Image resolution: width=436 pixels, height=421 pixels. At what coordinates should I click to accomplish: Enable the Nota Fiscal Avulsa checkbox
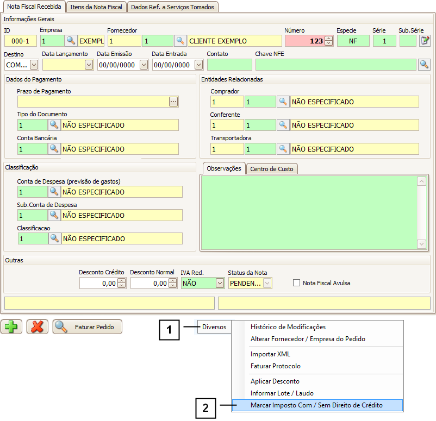pos(296,282)
